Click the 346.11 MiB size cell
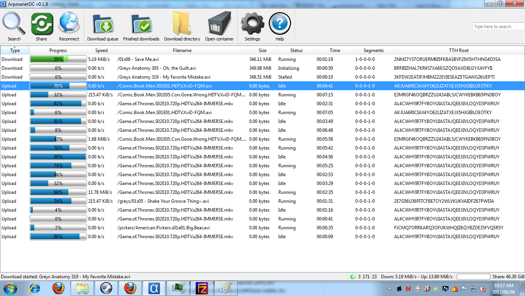The width and height of the screenshot is (525, 296). click(260, 59)
